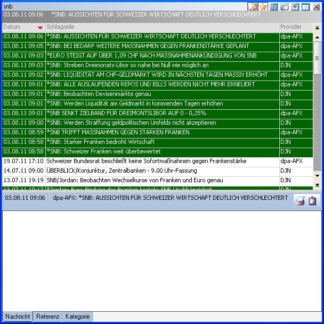
Task: Click the down-arrow panel icon in the title bar
Action: pos(295,7)
